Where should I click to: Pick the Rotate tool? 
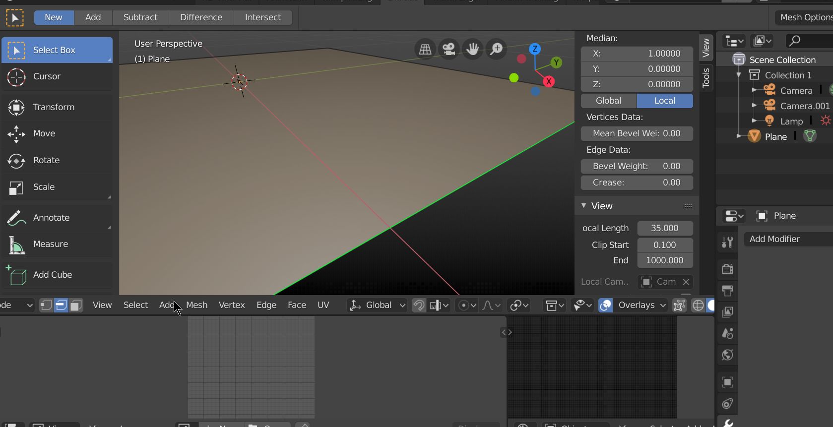click(x=57, y=160)
